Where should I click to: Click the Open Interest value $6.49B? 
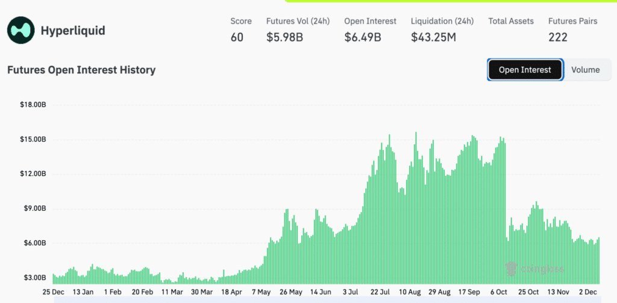click(x=363, y=37)
